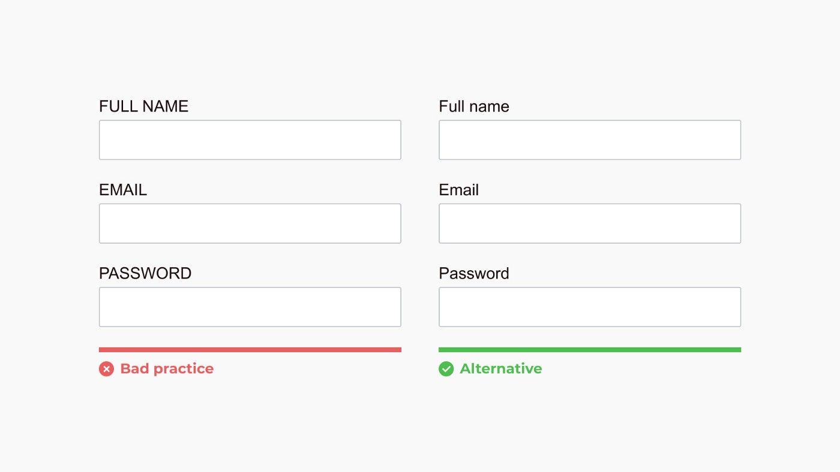
Task: Select the FULL NAME uppercase label
Action: pyautogui.click(x=143, y=107)
